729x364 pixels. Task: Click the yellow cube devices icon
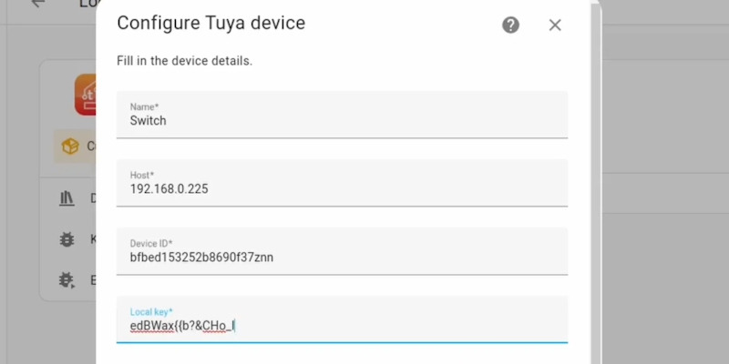pos(69,146)
